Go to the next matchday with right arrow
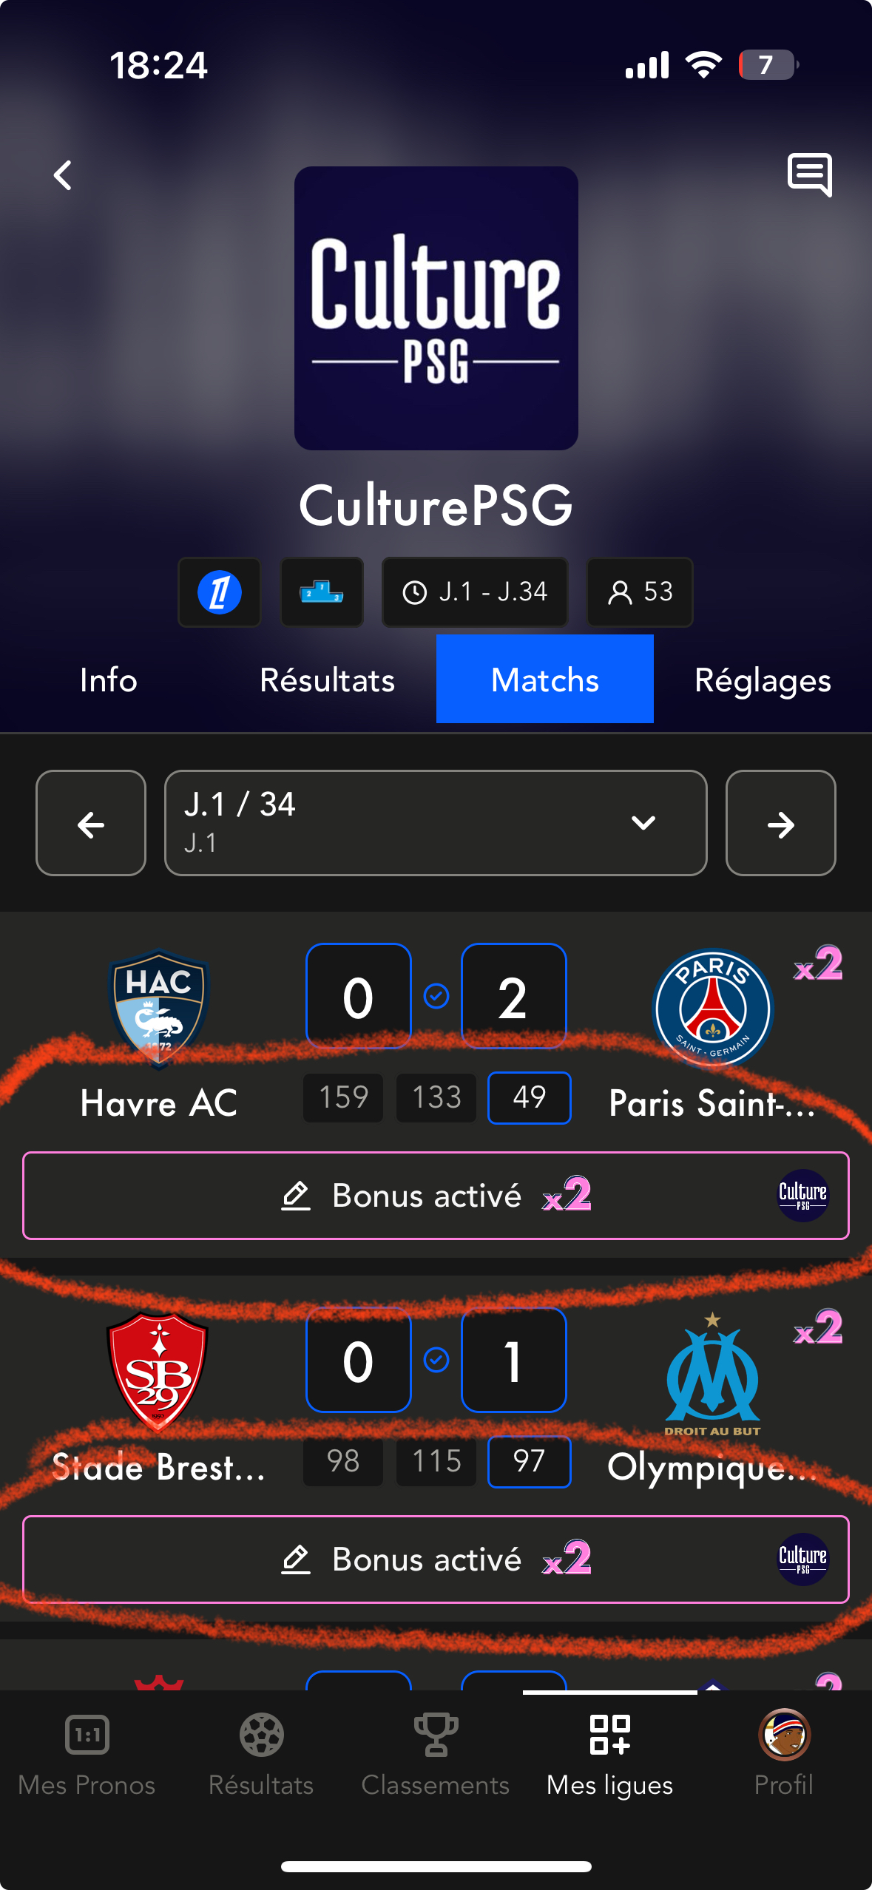Image resolution: width=872 pixels, height=1890 pixels. click(x=781, y=823)
